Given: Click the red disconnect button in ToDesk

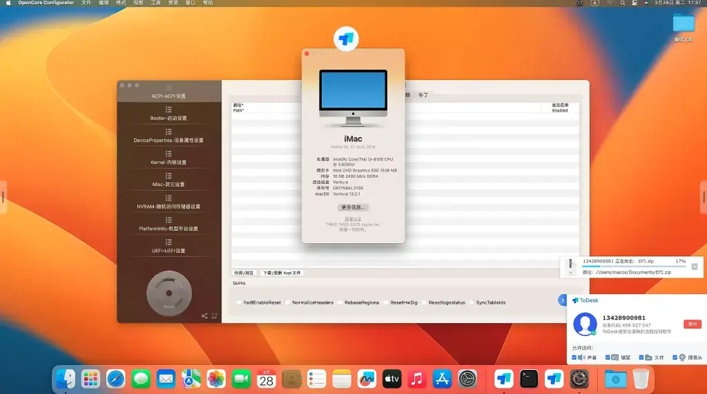Looking at the screenshot, I should [x=692, y=324].
